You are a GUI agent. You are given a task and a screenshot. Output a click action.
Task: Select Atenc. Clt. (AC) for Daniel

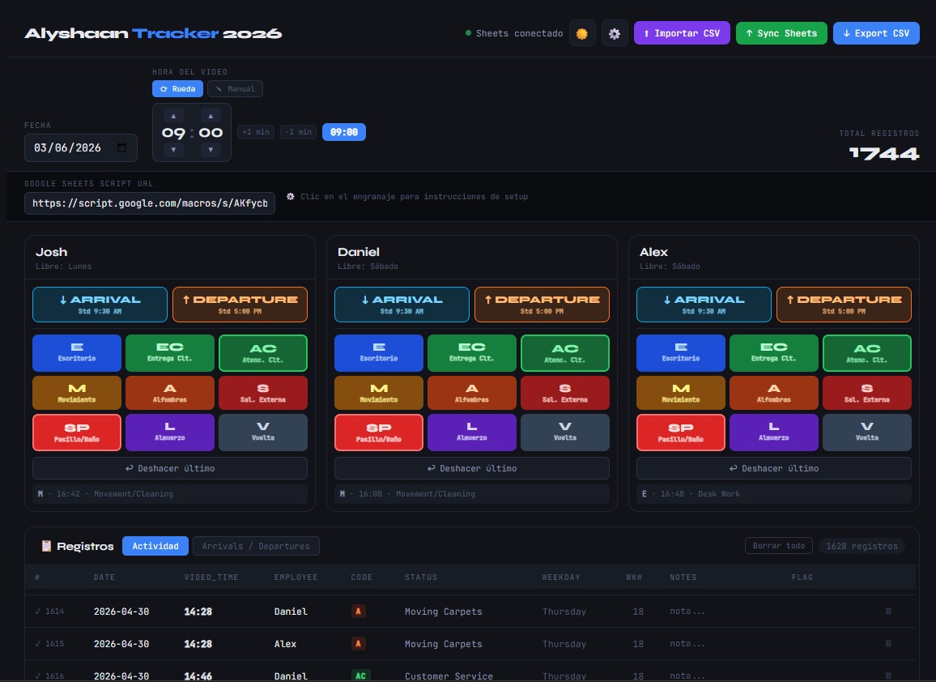tap(564, 353)
